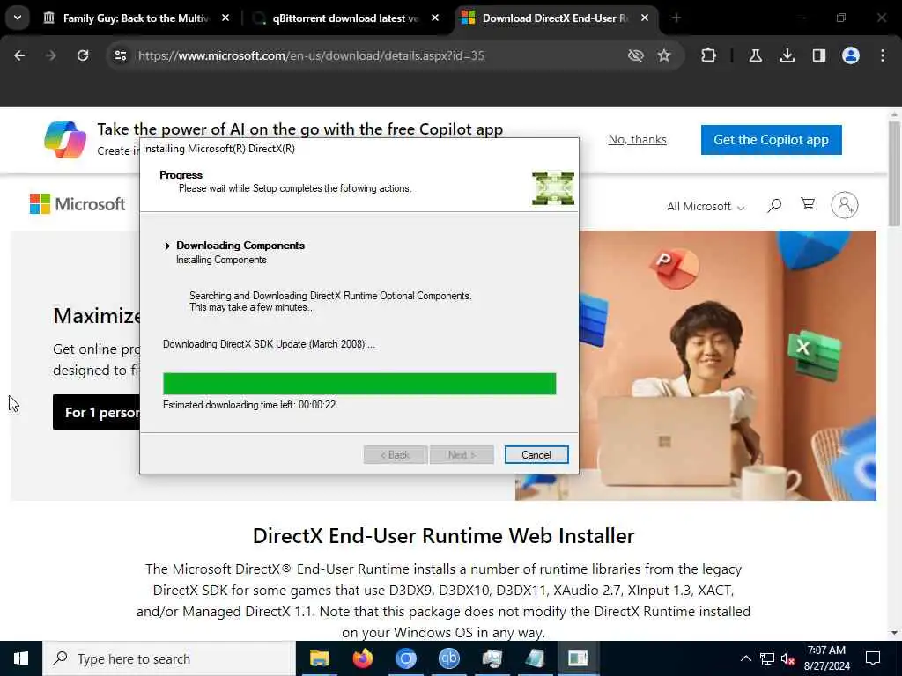This screenshot has width=902, height=676.
Task: Click the Installing Components step text
Action: (x=221, y=260)
